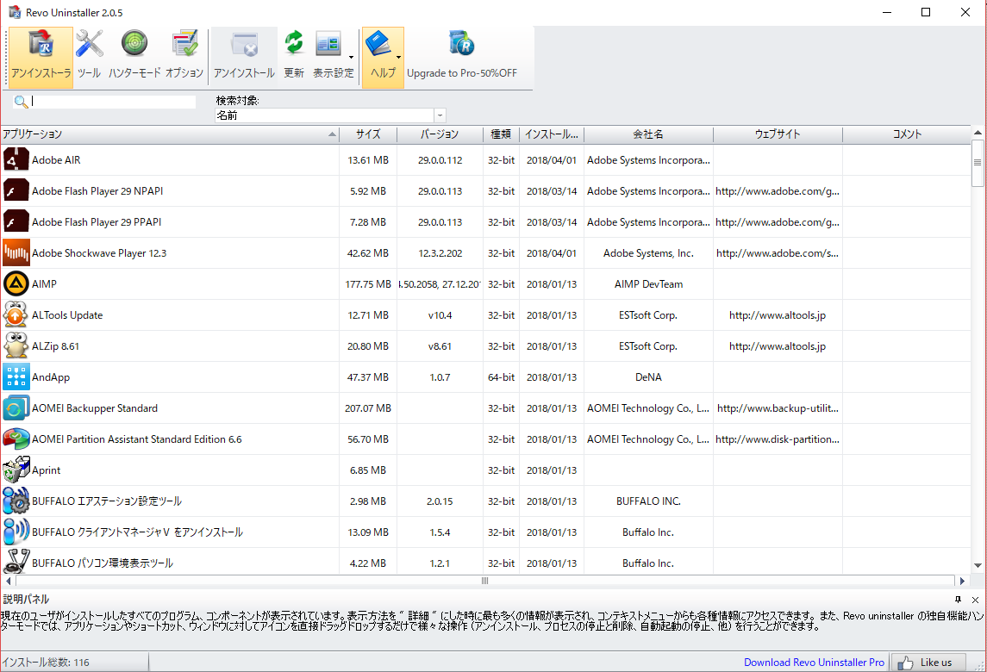Activate ハンターモード target icon
This screenshot has width=987, height=672.
[x=134, y=44]
